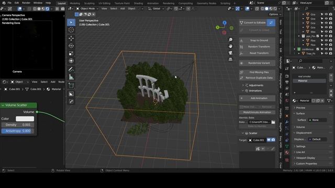Toggle pps_Flo collection exclude checkbox
Viewport: 335px width, 188px height.
pos(318,36)
